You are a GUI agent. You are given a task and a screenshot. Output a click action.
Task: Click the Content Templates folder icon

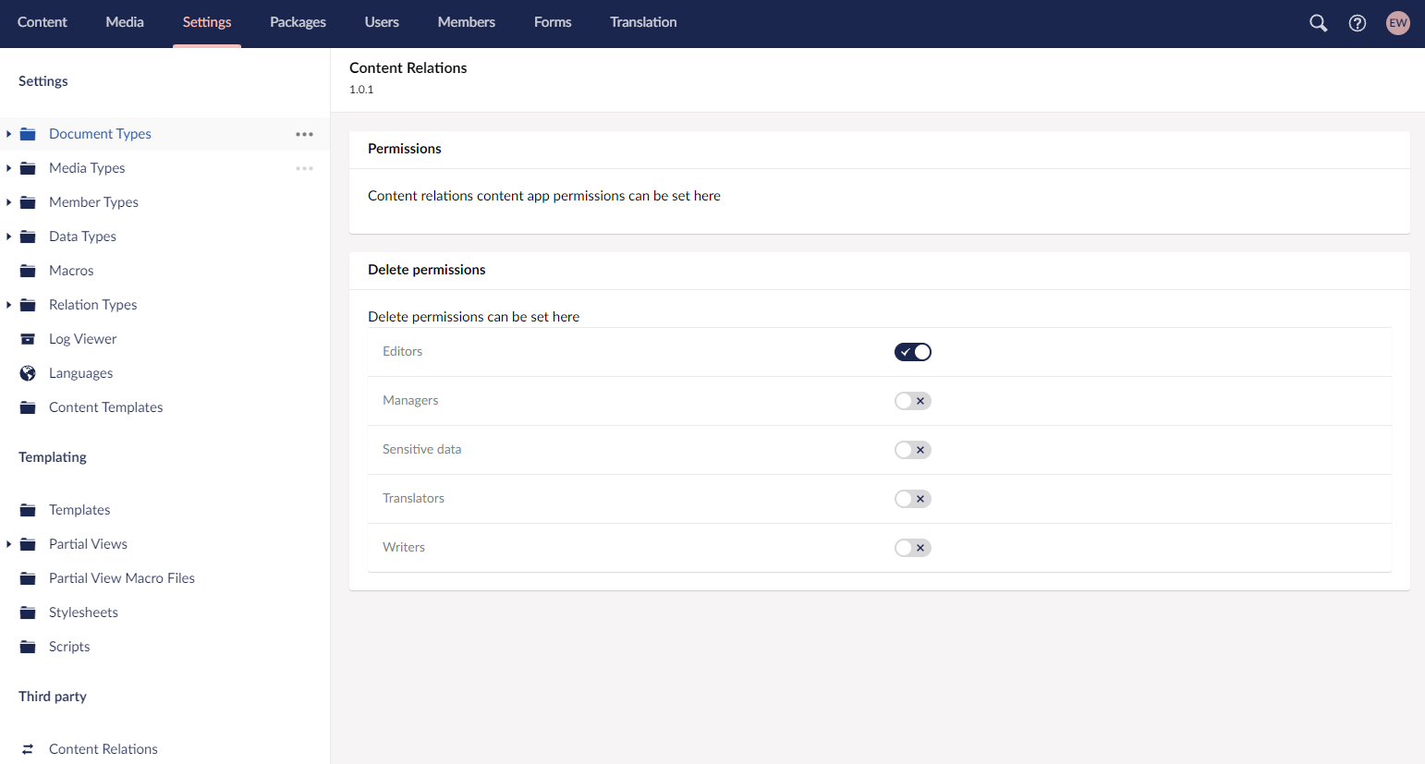pyautogui.click(x=28, y=407)
